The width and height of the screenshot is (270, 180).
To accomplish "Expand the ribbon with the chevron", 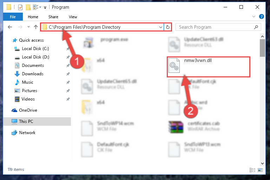I will pyautogui.click(x=253, y=16).
